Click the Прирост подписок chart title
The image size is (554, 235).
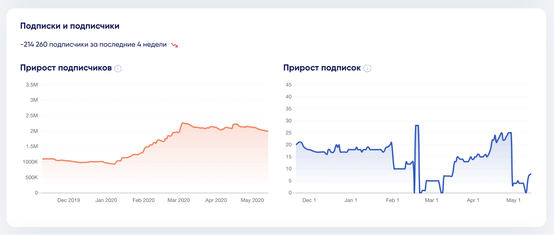tap(322, 68)
